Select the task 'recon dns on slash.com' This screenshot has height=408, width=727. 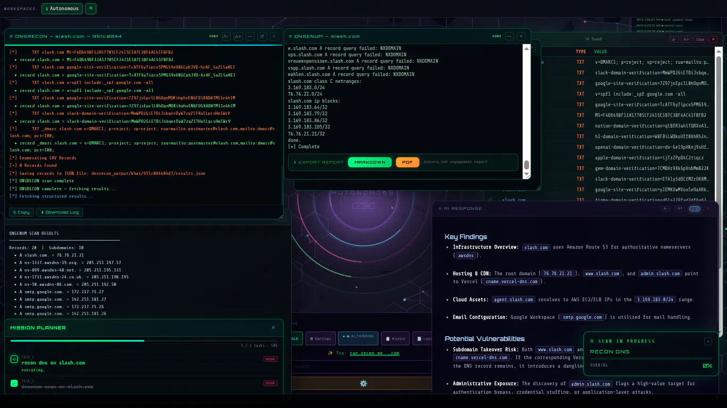click(53, 363)
